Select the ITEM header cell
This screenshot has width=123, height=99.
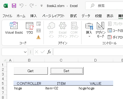pos(61,83)
